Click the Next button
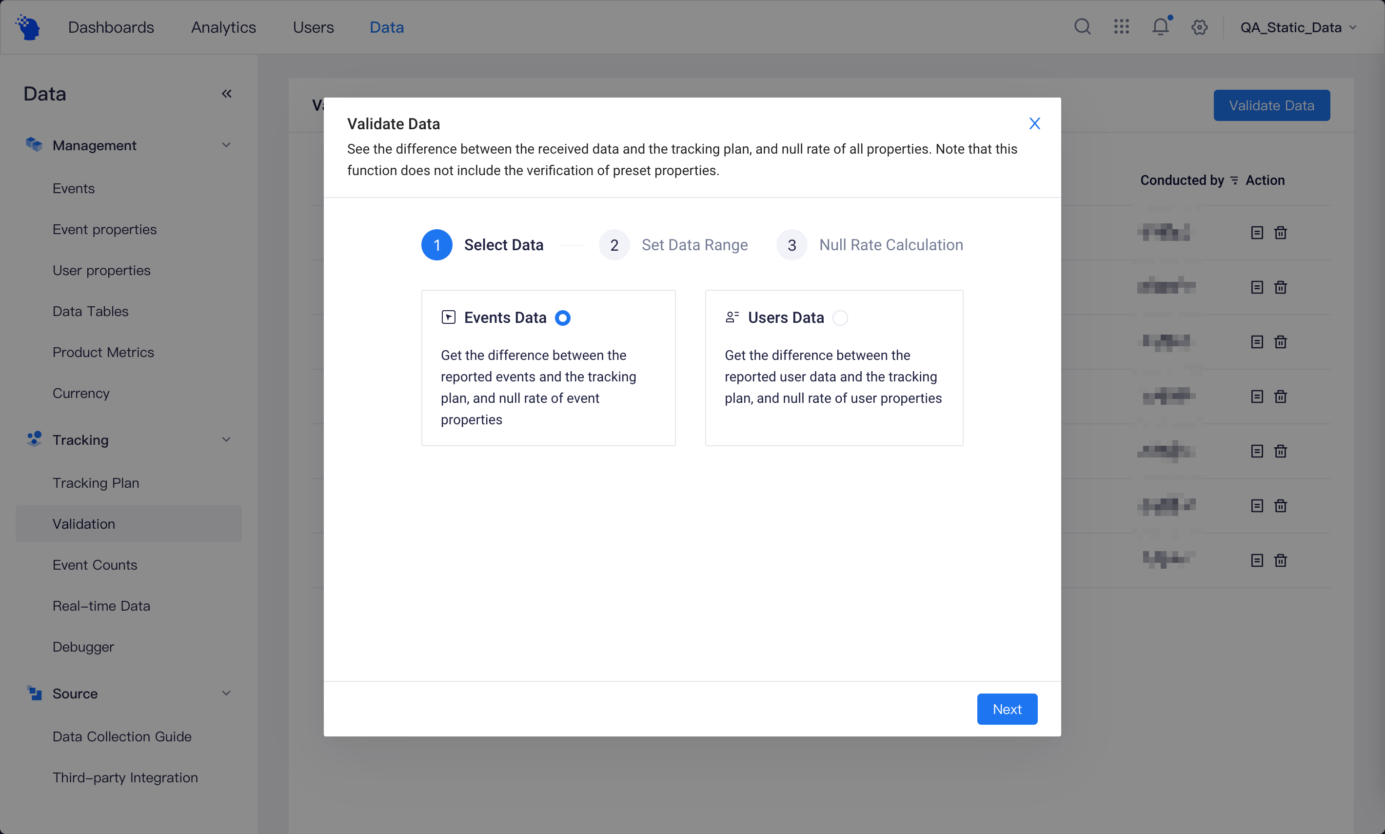1385x834 pixels. pos(1006,709)
